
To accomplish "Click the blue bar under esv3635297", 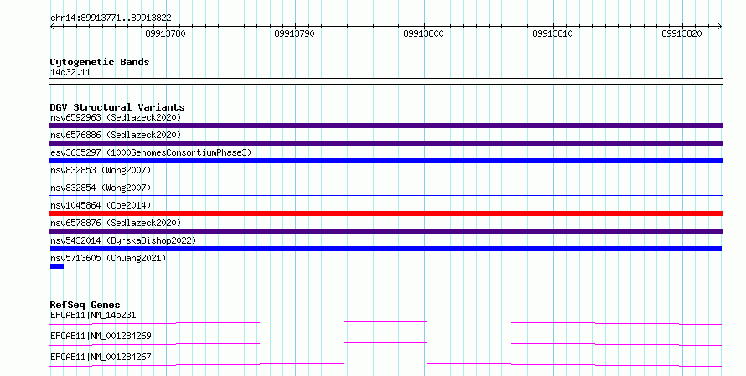I will point(386,161).
